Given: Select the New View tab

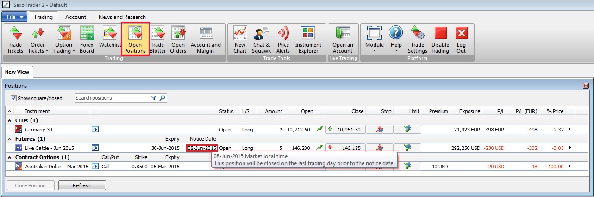Looking at the screenshot, I should point(17,72).
